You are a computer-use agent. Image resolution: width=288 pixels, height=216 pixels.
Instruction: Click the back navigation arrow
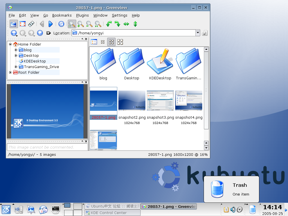click(22, 33)
